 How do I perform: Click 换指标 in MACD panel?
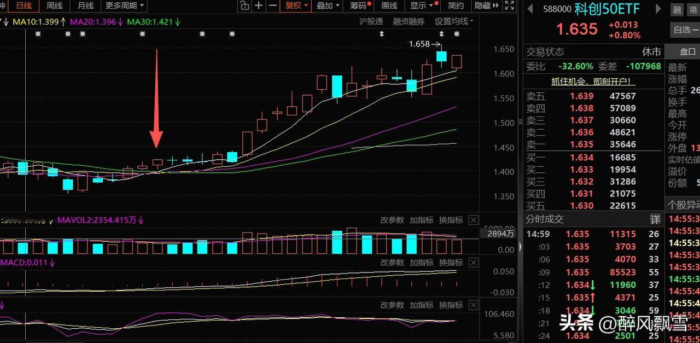point(451,263)
